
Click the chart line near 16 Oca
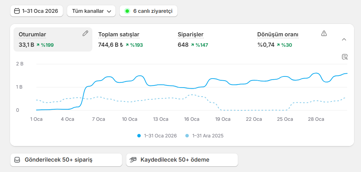pyautogui.click(x=192, y=89)
